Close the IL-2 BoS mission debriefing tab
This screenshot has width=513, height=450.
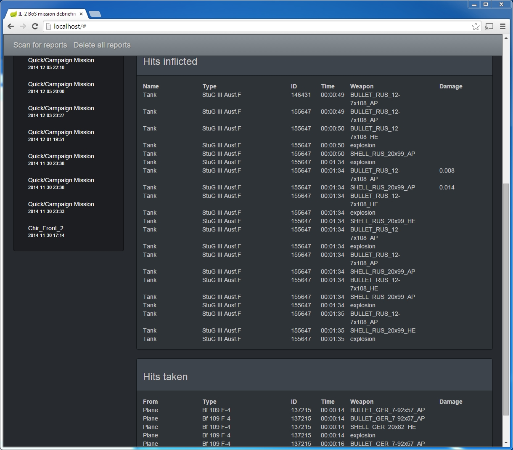82,14
